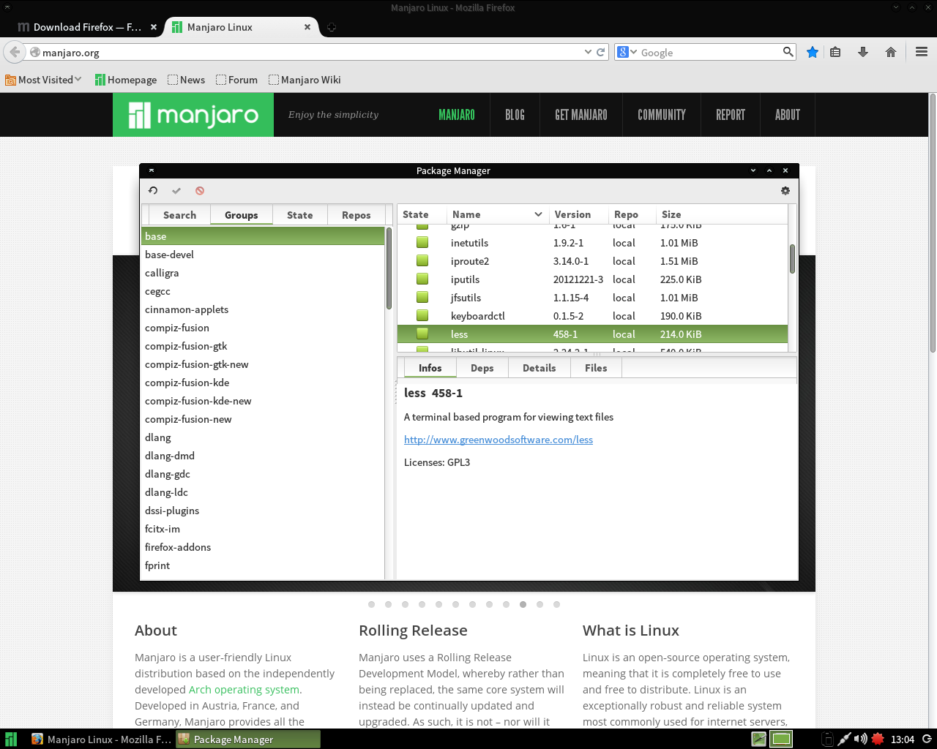Switch to the Repos tab
Screen dimensions: 937x749
356,215
